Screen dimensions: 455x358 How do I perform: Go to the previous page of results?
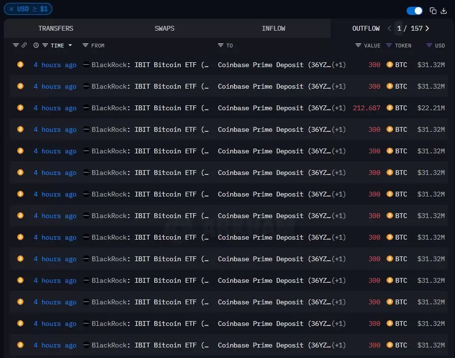pyautogui.click(x=389, y=28)
